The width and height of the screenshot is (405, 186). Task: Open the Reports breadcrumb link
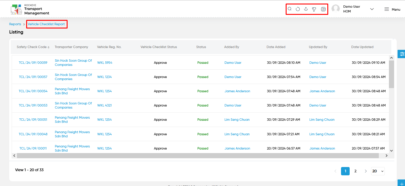coord(15,24)
